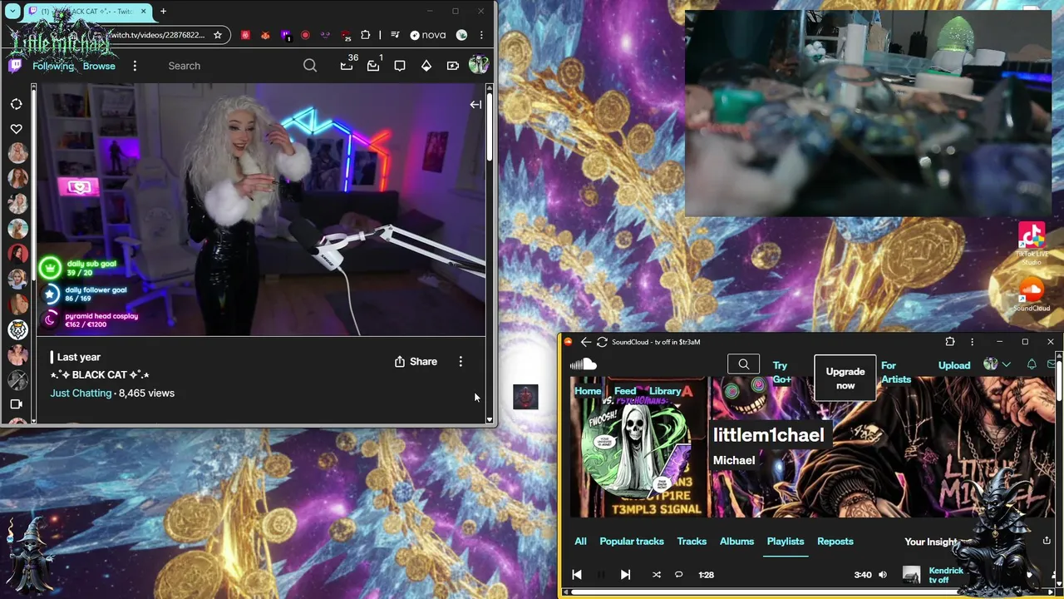Skip to previous track in SoundCloud
1064x599 pixels.
[x=577, y=575]
